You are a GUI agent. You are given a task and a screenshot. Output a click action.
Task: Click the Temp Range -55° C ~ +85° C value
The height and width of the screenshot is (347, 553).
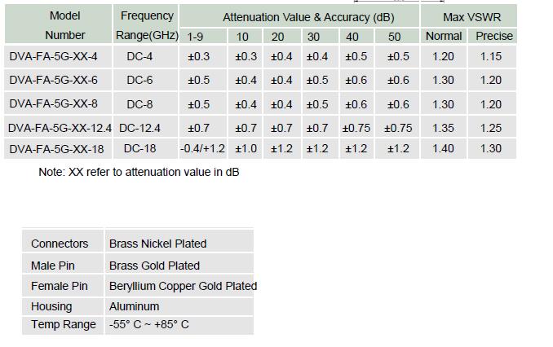click(148, 324)
